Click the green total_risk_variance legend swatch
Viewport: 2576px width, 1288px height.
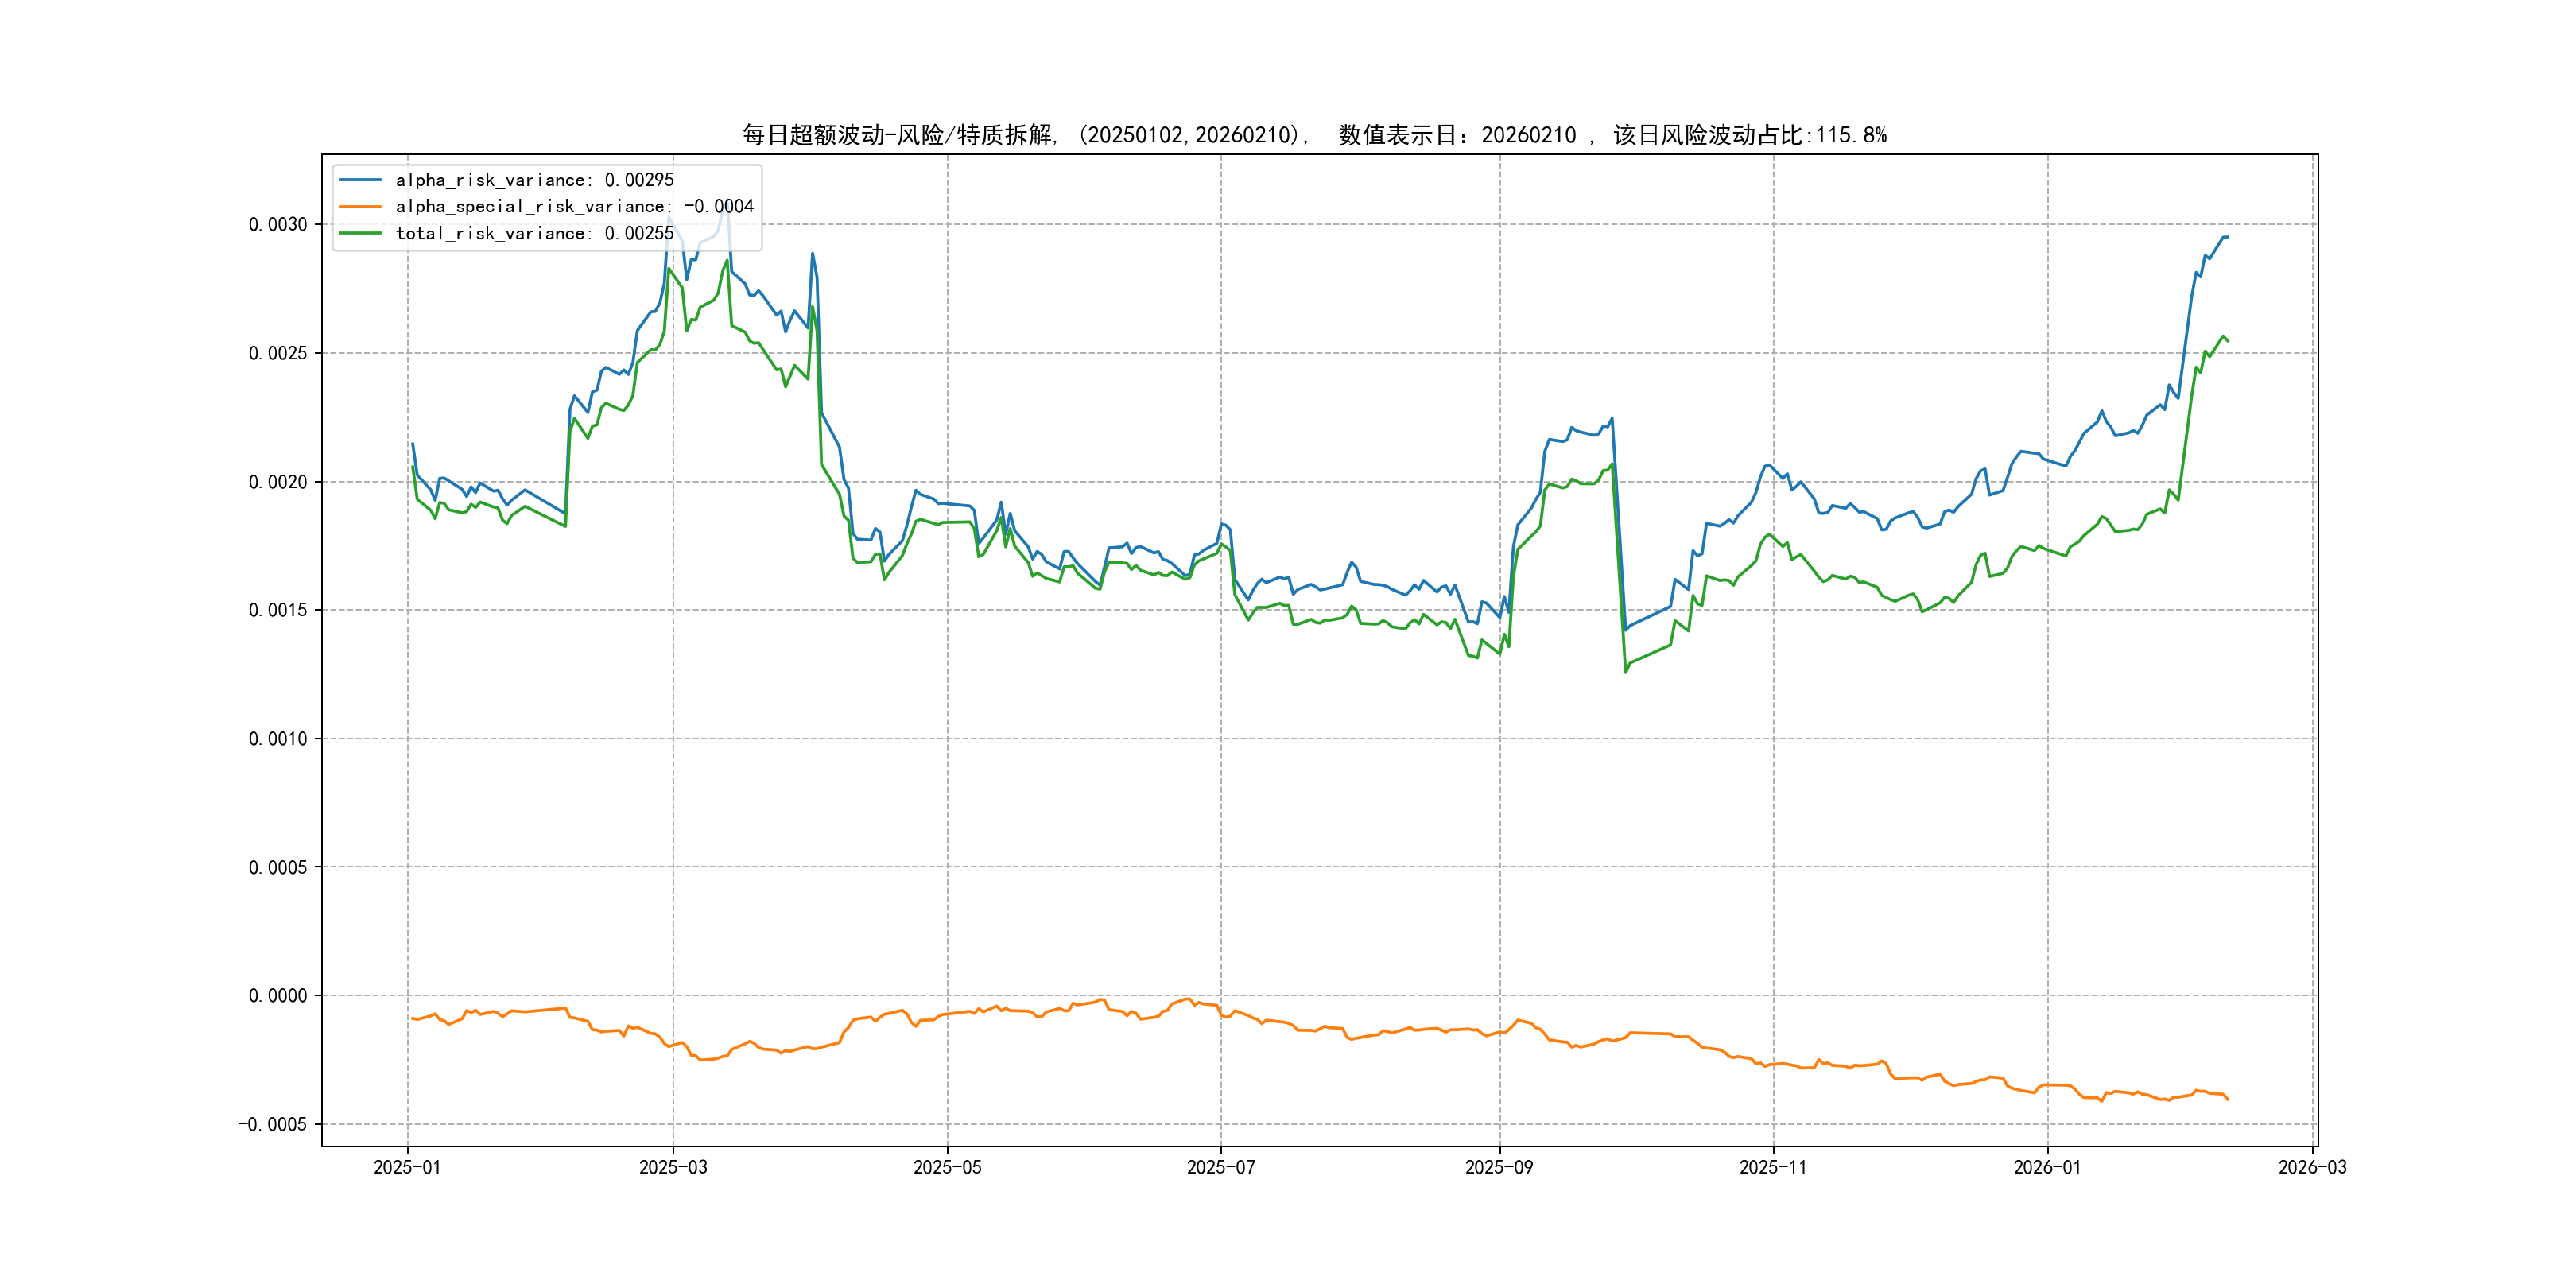pyautogui.click(x=360, y=233)
